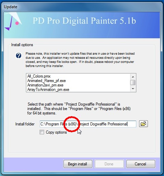Image resolution: width=164 pixels, height=176 pixels.
Task: Click the folder browse icon
Action: click(x=143, y=124)
